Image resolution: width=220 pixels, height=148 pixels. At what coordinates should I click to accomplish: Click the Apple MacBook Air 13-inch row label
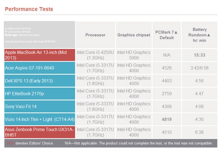coord(40,55)
